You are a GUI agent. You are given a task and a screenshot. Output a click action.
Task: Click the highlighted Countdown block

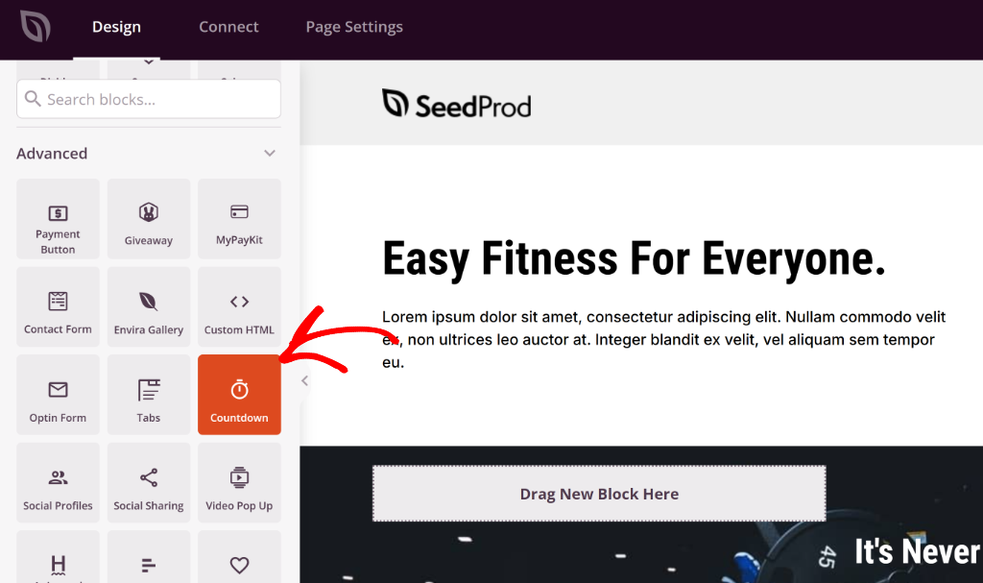[239, 395]
